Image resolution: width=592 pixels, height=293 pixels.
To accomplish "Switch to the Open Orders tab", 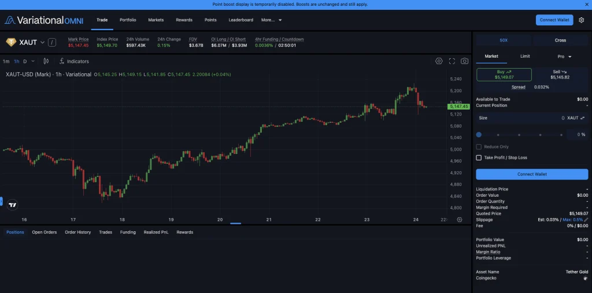I will tap(44, 232).
